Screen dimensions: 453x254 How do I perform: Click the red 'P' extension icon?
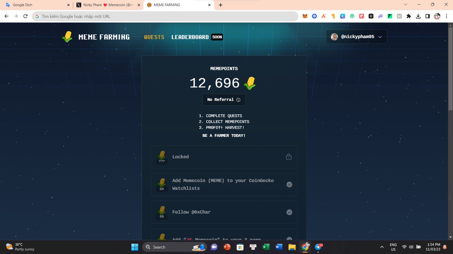coord(362,16)
